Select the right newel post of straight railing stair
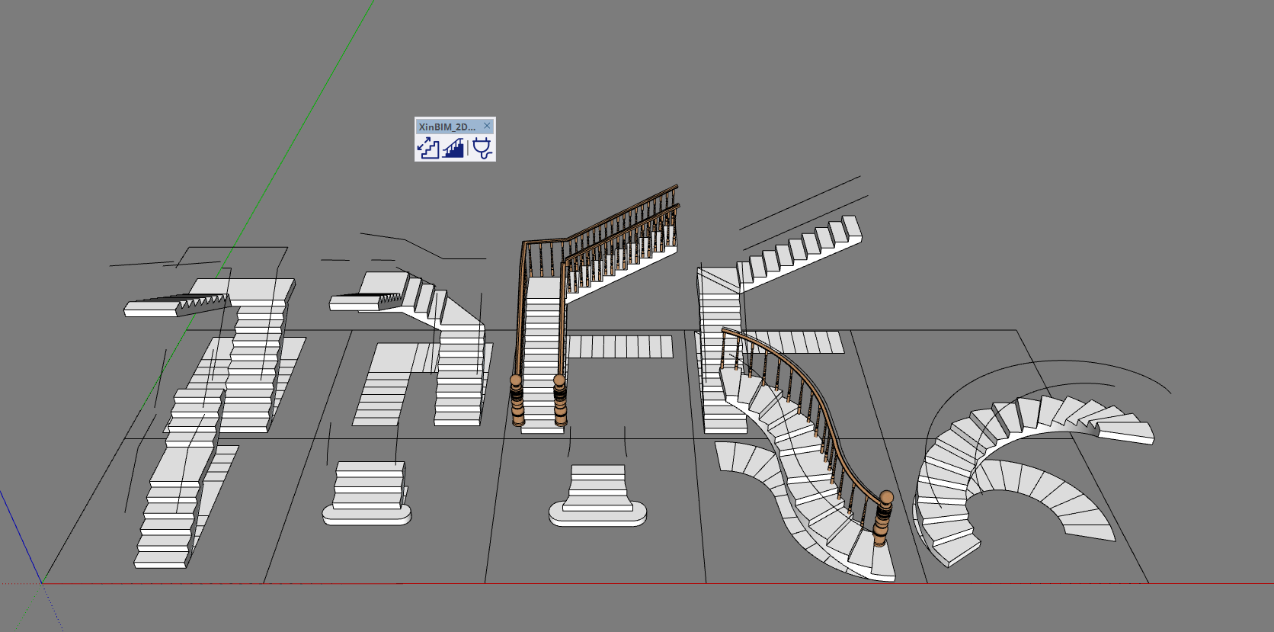This screenshot has width=1274, height=632. tap(560, 400)
